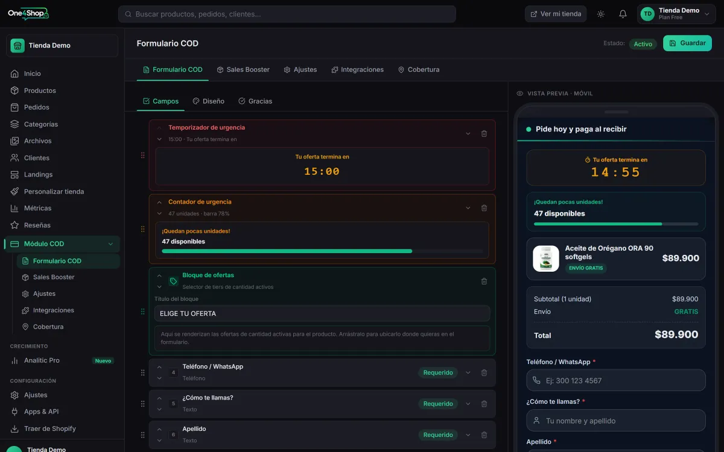This screenshot has height=452, width=724.
Task: Click the Guardar button
Action: [687, 43]
